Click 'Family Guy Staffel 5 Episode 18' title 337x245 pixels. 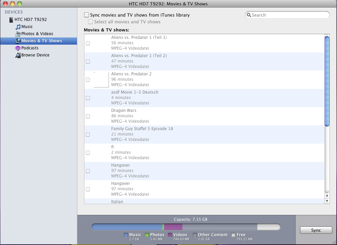click(x=142, y=129)
